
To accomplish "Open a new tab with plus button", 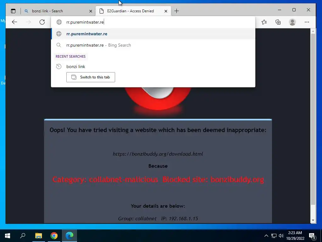I will point(176,11).
